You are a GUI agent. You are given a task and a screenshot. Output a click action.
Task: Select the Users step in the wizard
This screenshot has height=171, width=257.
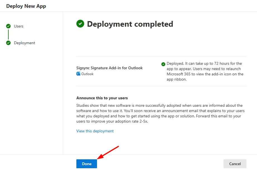[x=18, y=26]
